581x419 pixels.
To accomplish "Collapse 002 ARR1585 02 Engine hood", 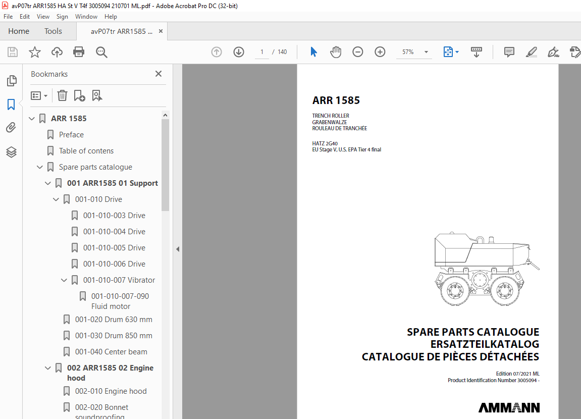I will [x=48, y=368].
